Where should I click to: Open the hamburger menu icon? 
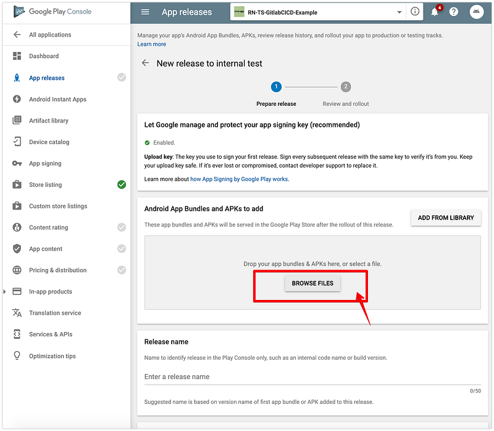145,12
